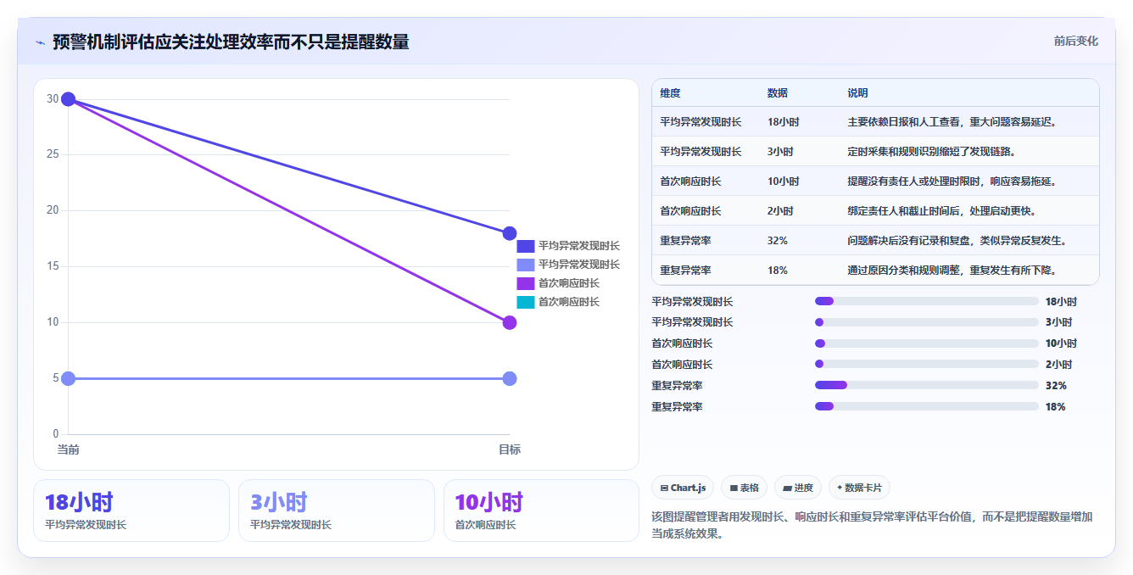Toggle the purple 首次响应时长 legend swatch
Viewport: 1133px width, 575px height.
(x=526, y=283)
